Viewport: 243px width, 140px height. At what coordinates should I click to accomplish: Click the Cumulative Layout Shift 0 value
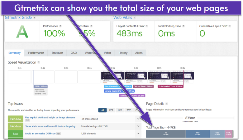click(x=202, y=33)
